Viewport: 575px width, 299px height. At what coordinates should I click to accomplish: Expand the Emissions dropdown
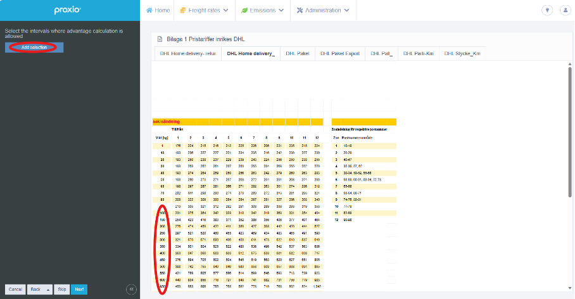281,10
